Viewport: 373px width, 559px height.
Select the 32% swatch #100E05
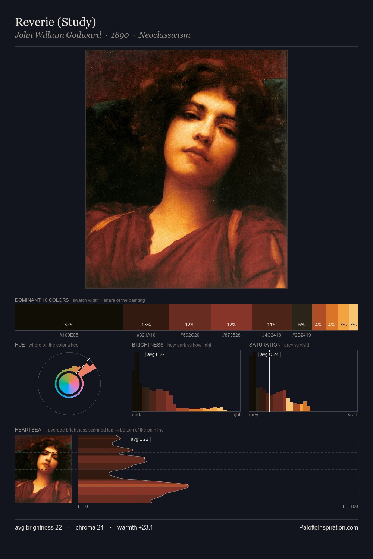[x=69, y=317]
